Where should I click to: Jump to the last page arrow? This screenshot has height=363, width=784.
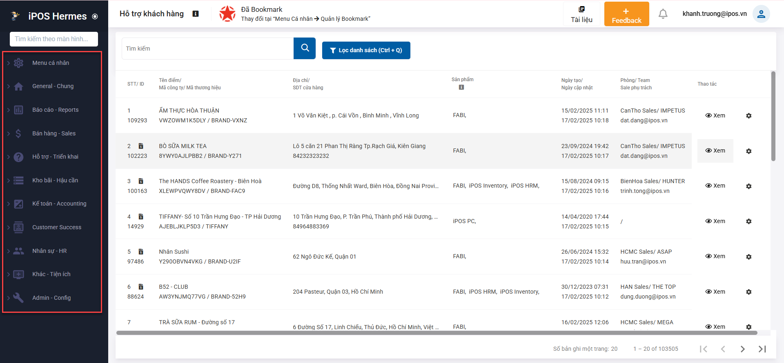tap(762, 349)
